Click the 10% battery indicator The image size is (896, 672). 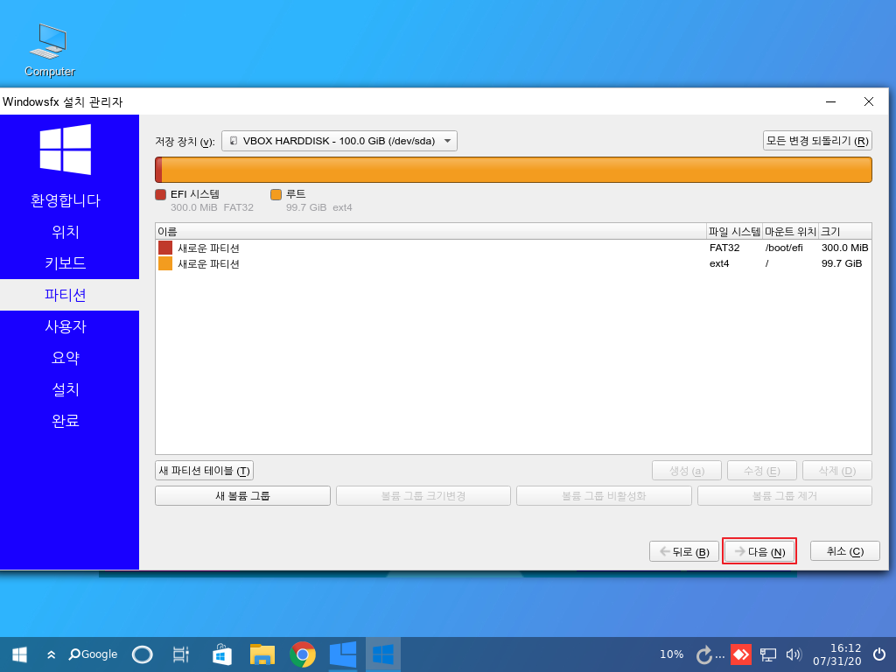pos(671,654)
